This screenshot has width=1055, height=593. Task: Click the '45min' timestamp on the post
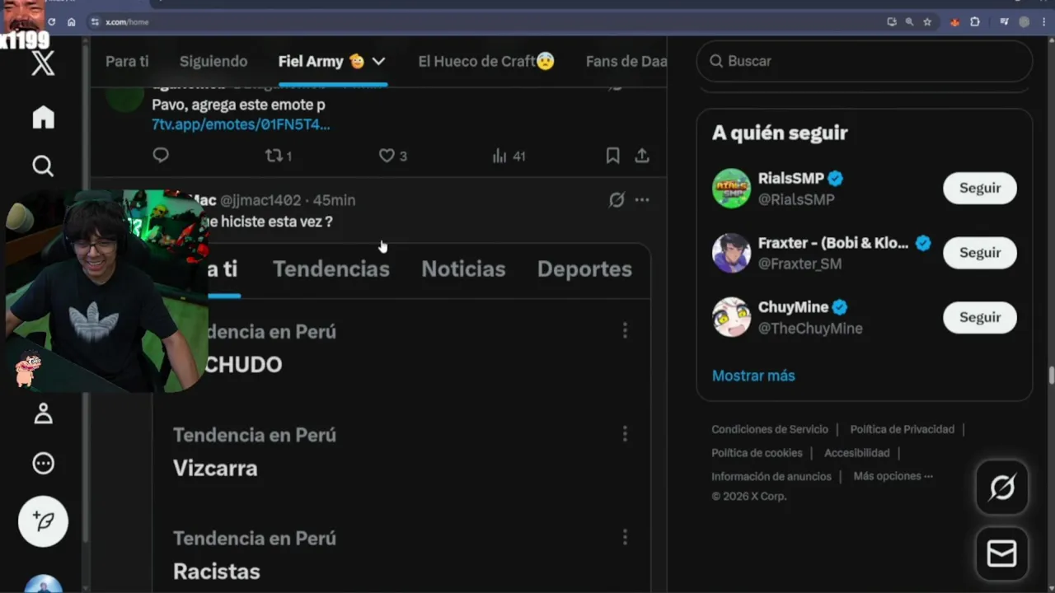pos(334,200)
